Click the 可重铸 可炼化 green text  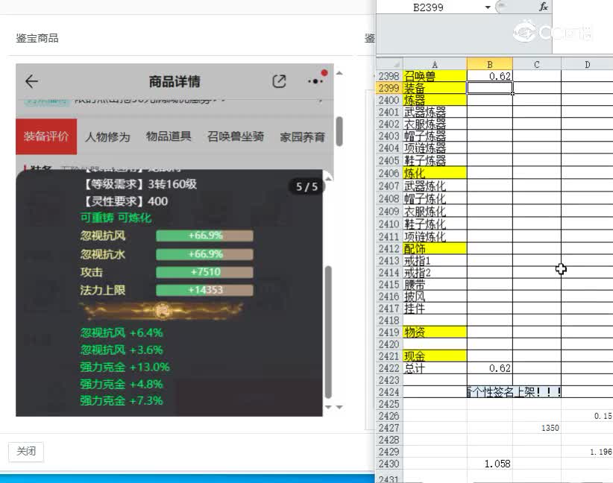point(116,218)
